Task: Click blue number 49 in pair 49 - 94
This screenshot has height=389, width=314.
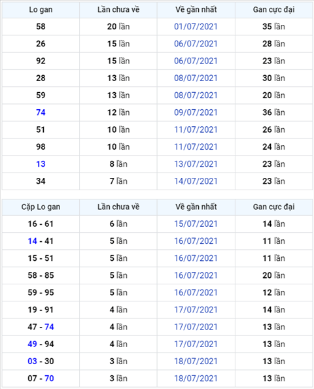Action: [x=32, y=344]
